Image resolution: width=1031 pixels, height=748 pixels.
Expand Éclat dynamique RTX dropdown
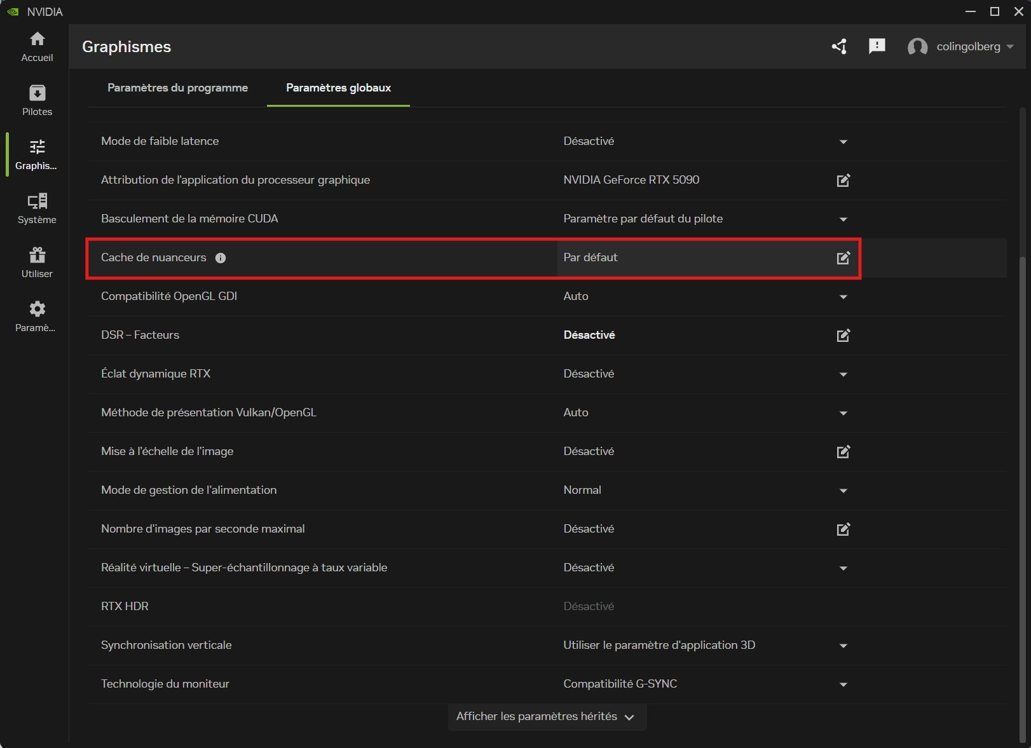[843, 374]
